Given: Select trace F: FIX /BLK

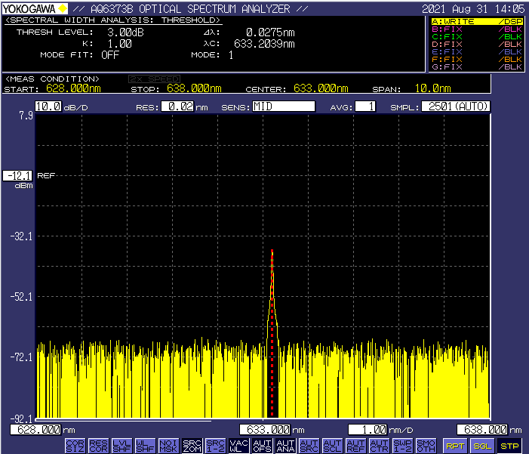Looking at the screenshot, I should 477,59.
